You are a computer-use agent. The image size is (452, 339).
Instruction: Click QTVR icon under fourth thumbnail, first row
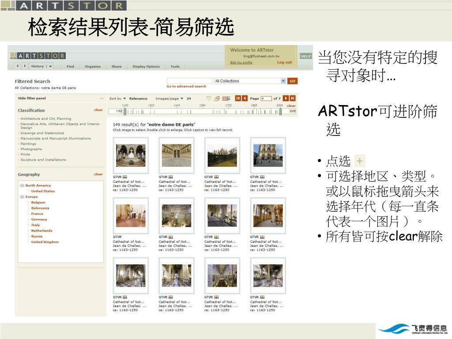pos(262,177)
